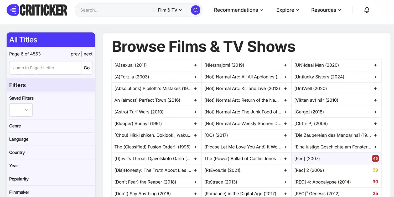Open (Romance) in the Digital Age (2017)
Screen dimensions: 394x197
pos(240,194)
